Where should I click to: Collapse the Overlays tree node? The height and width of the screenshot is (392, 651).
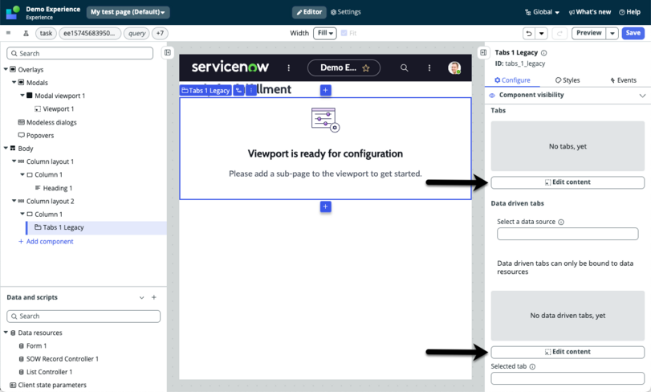click(6, 69)
